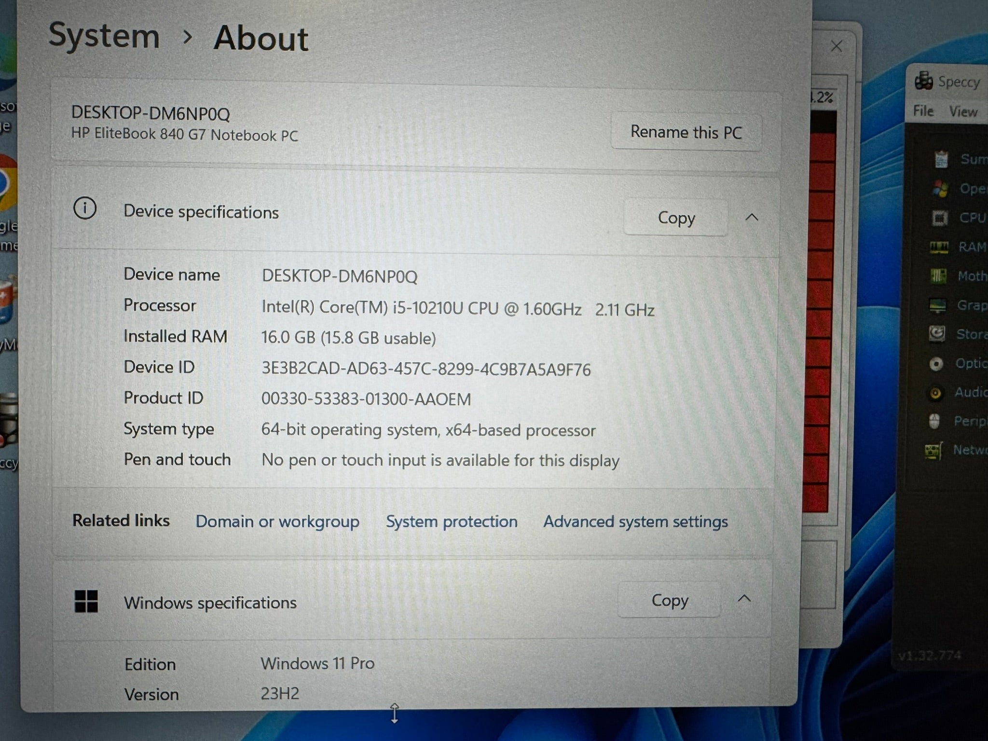Select Motherboard icon in Speccy sidebar
Viewport: 988px width, 741px height.
pyautogui.click(x=938, y=276)
